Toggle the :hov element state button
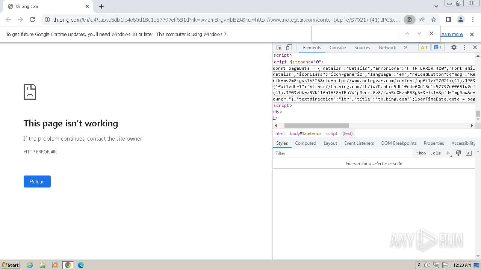This screenshot has width=481, height=270. tap(421, 153)
